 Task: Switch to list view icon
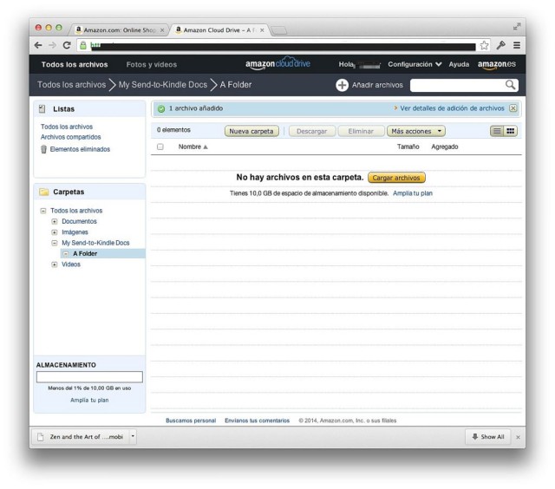497,131
